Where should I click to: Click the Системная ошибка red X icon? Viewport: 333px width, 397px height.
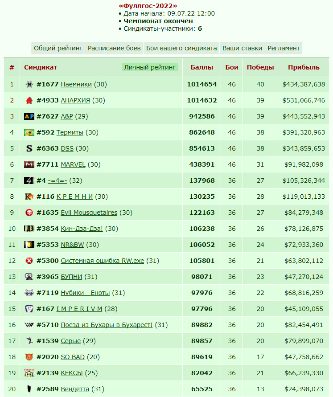pos(29,261)
